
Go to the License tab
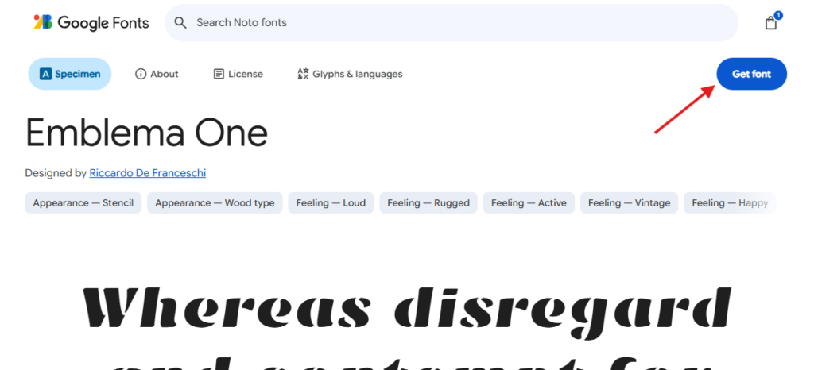(238, 74)
